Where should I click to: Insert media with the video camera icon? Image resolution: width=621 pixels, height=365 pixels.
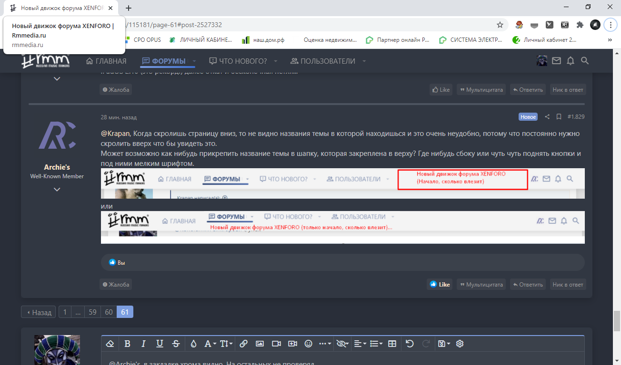pyautogui.click(x=276, y=344)
